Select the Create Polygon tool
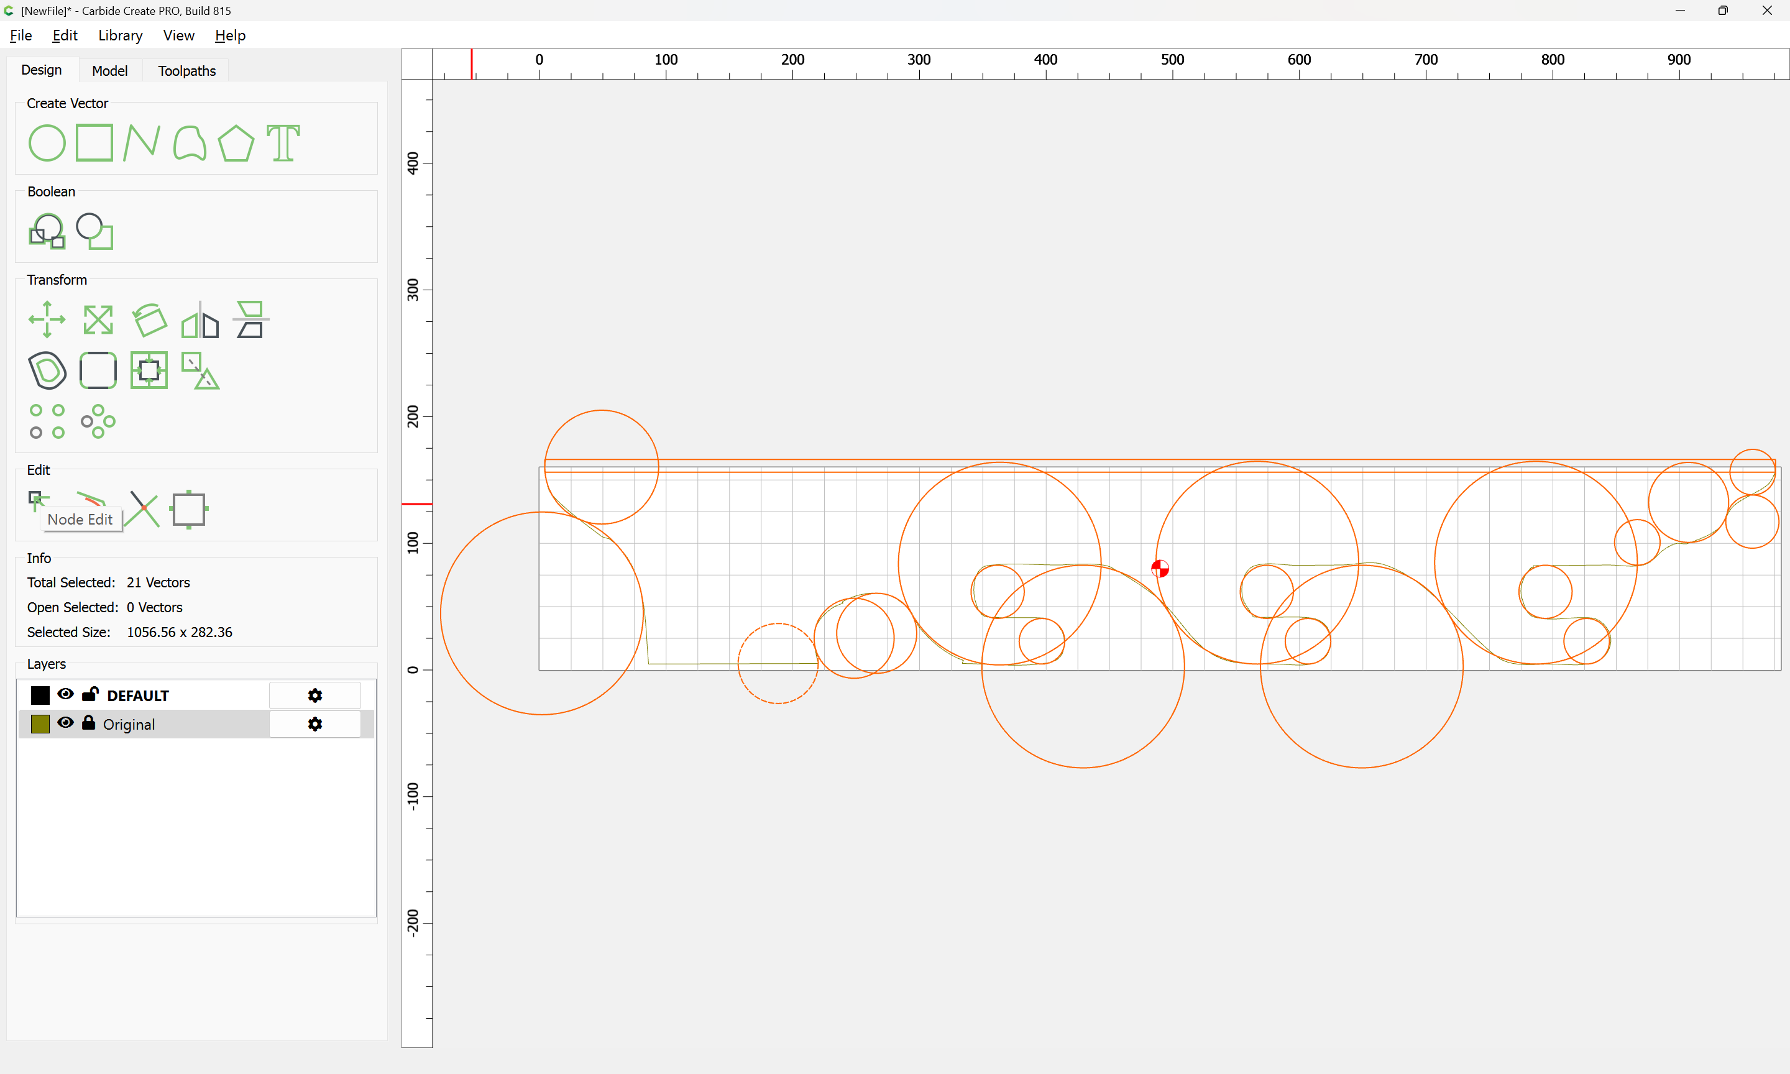The height and width of the screenshot is (1074, 1790). click(x=236, y=142)
